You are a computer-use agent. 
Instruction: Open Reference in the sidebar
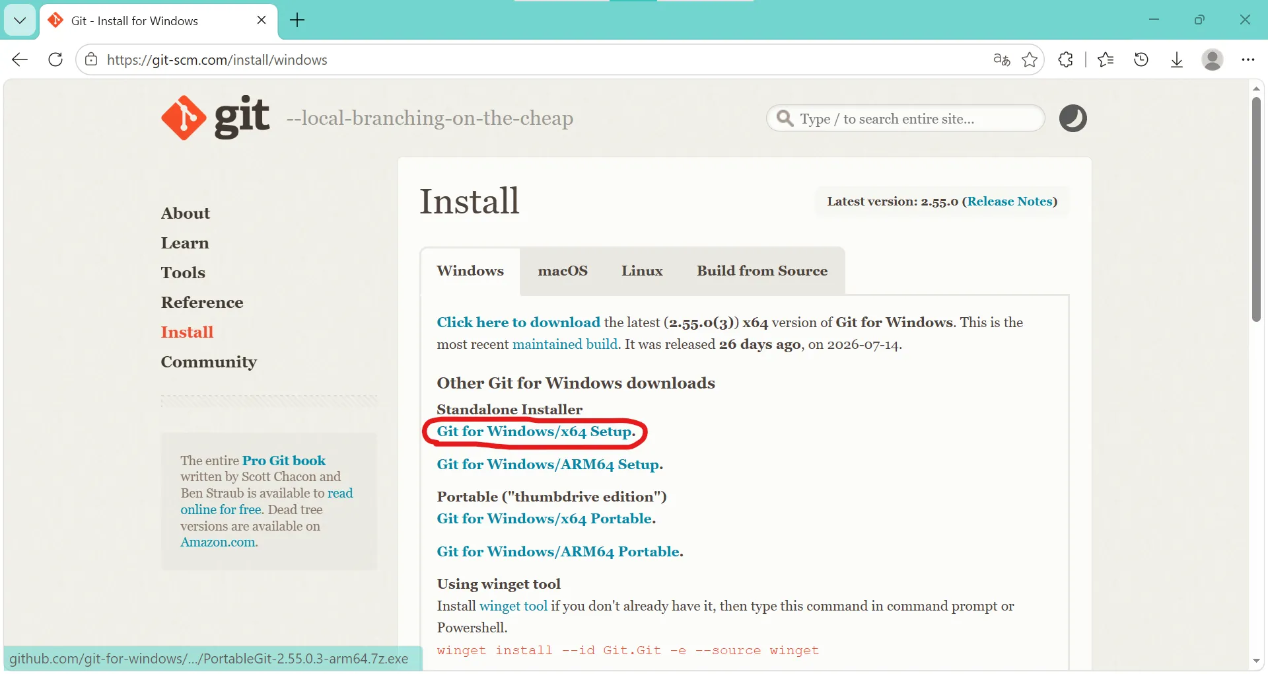[x=202, y=303]
